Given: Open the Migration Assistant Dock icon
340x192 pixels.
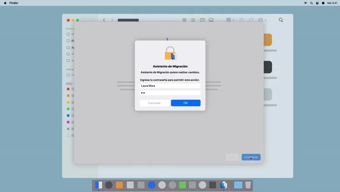Looking at the screenshot, I should tap(223, 185).
